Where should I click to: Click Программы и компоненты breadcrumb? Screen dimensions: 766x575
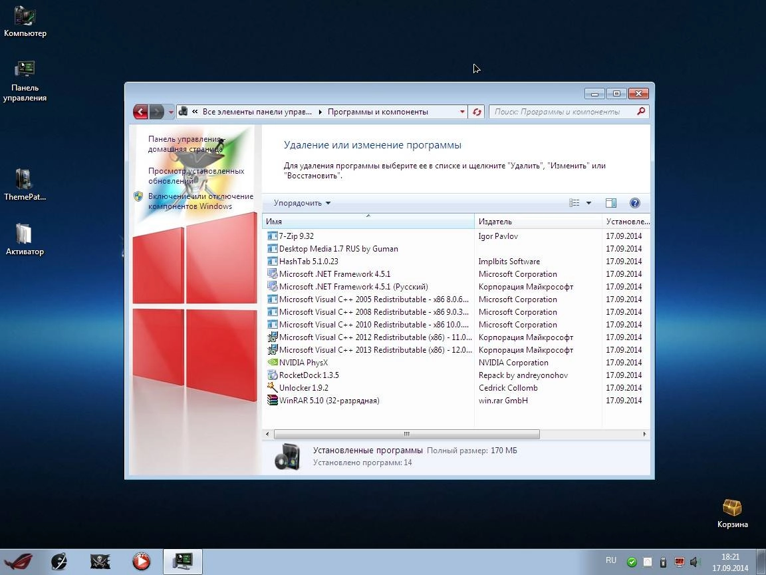pyautogui.click(x=378, y=112)
